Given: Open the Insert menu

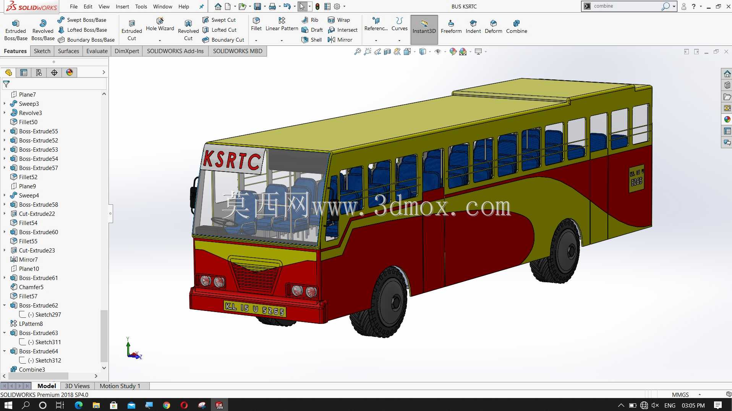Looking at the screenshot, I should click(x=122, y=6).
